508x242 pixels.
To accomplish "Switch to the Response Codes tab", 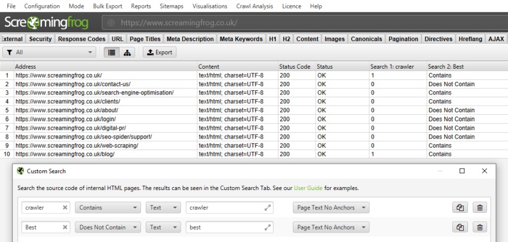I will point(82,39).
